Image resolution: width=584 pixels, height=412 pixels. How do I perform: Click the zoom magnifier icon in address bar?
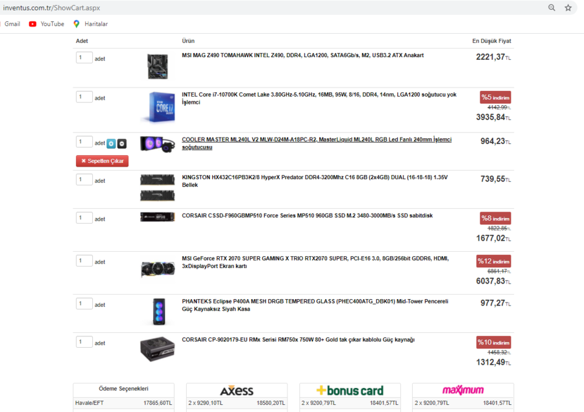[552, 7]
